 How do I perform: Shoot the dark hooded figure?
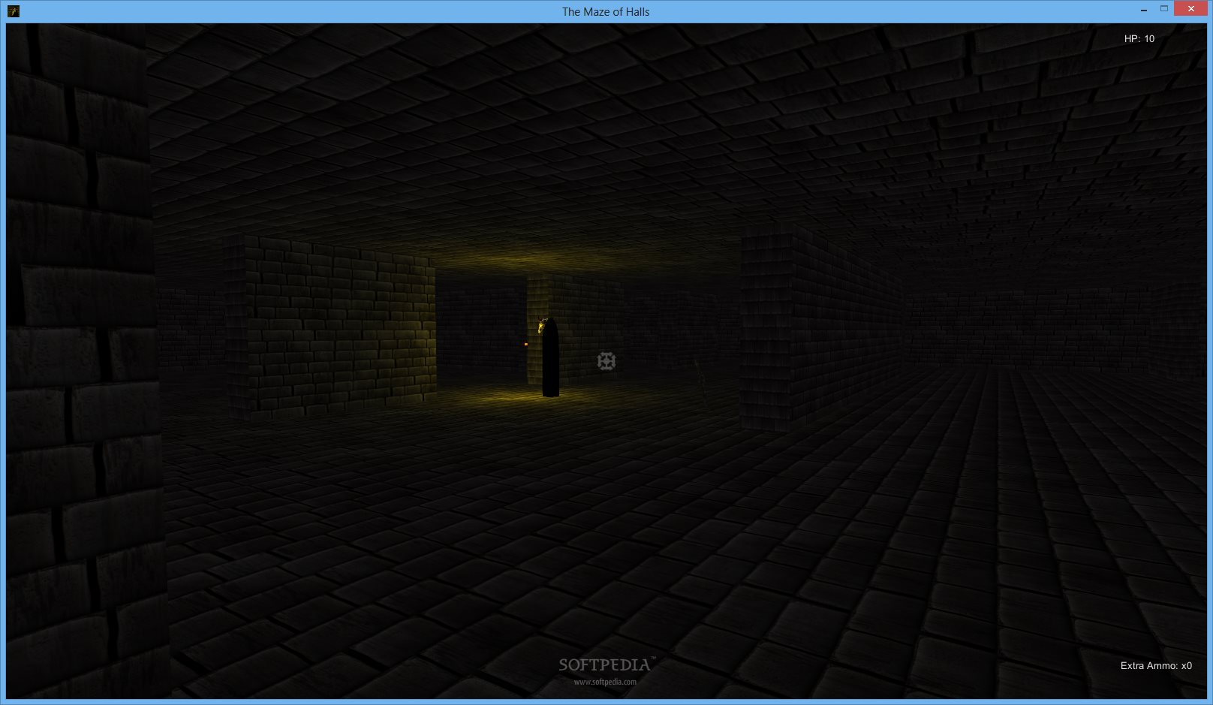click(550, 358)
